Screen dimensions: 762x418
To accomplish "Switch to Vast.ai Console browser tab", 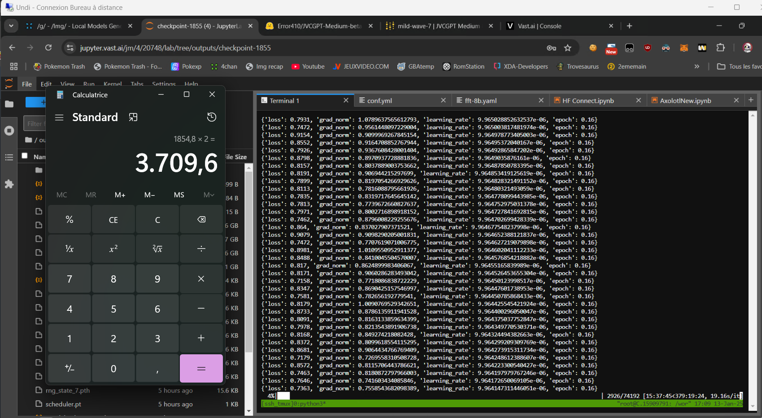I will click(559, 26).
